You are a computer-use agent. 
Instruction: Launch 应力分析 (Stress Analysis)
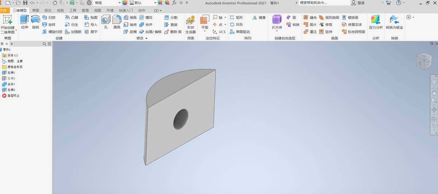click(x=376, y=22)
